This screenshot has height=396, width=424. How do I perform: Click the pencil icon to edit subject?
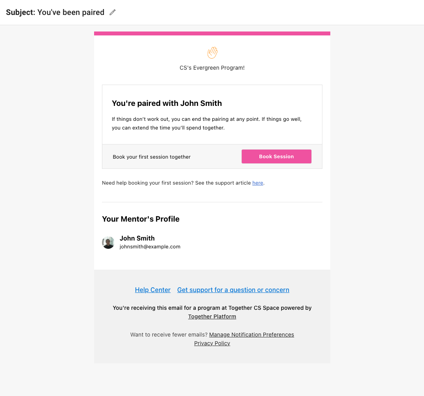113,13
